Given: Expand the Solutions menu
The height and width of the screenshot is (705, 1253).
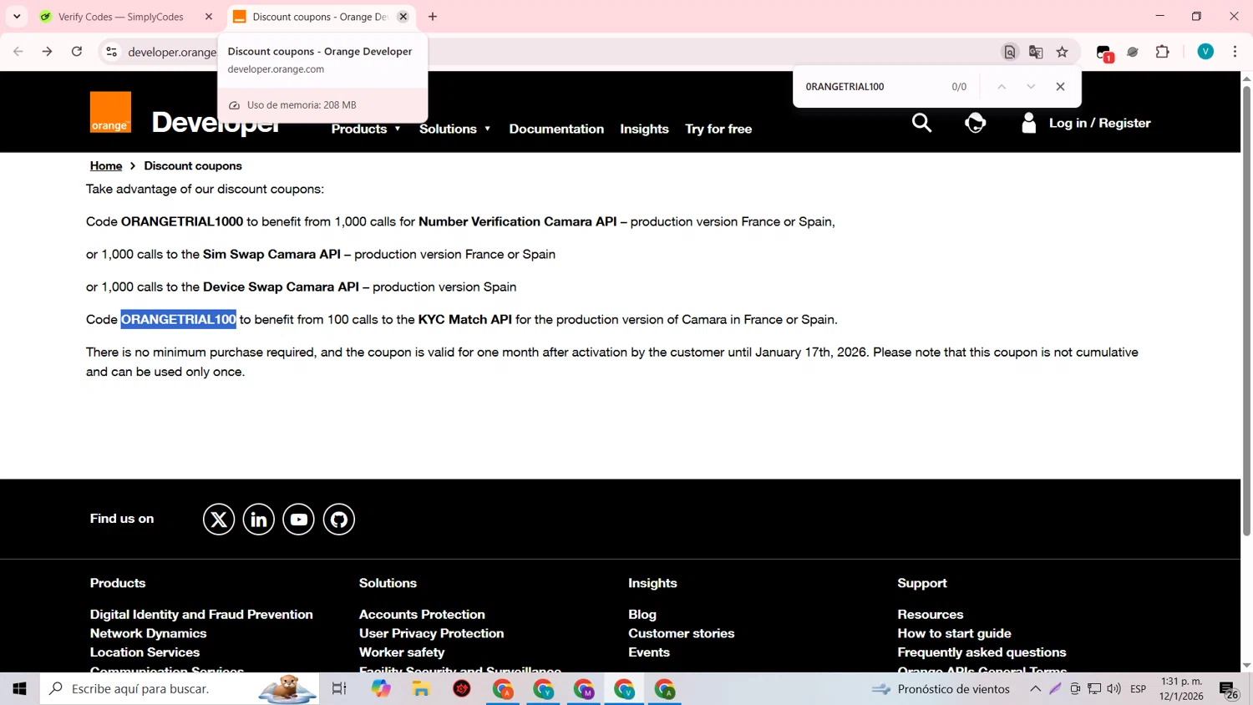Looking at the screenshot, I should click(x=455, y=129).
